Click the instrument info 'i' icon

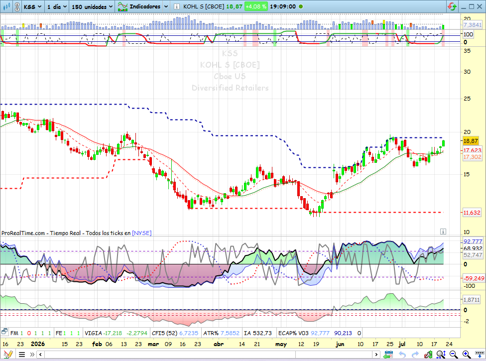[x=176, y=6]
